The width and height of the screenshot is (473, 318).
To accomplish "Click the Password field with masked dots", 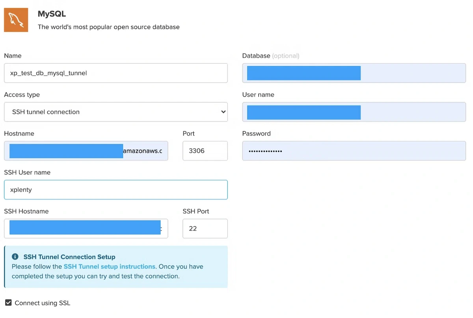I will 354,151.
